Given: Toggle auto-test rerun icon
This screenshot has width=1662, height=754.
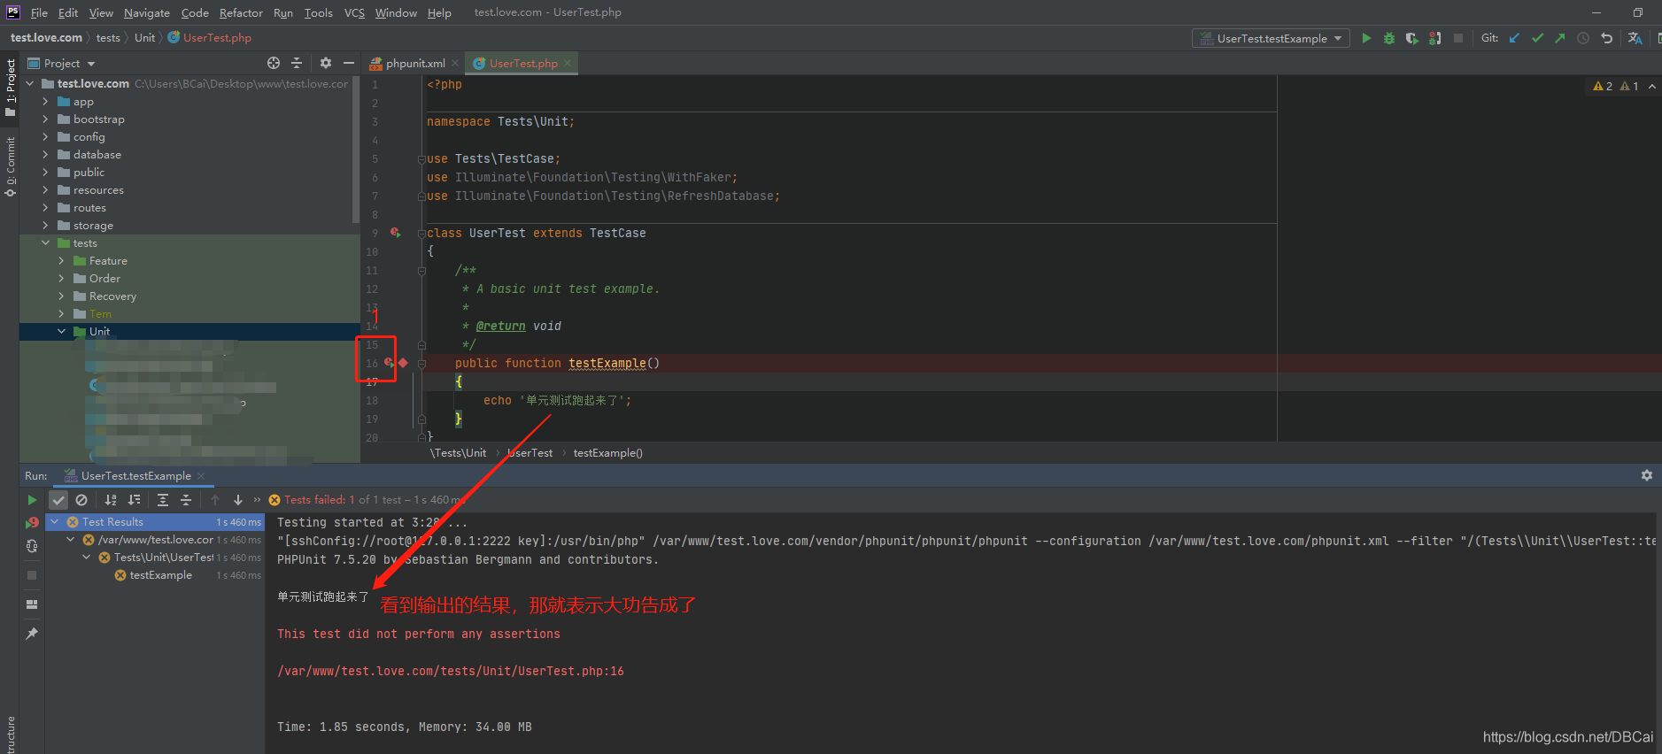Looking at the screenshot, I should (32, 546).
